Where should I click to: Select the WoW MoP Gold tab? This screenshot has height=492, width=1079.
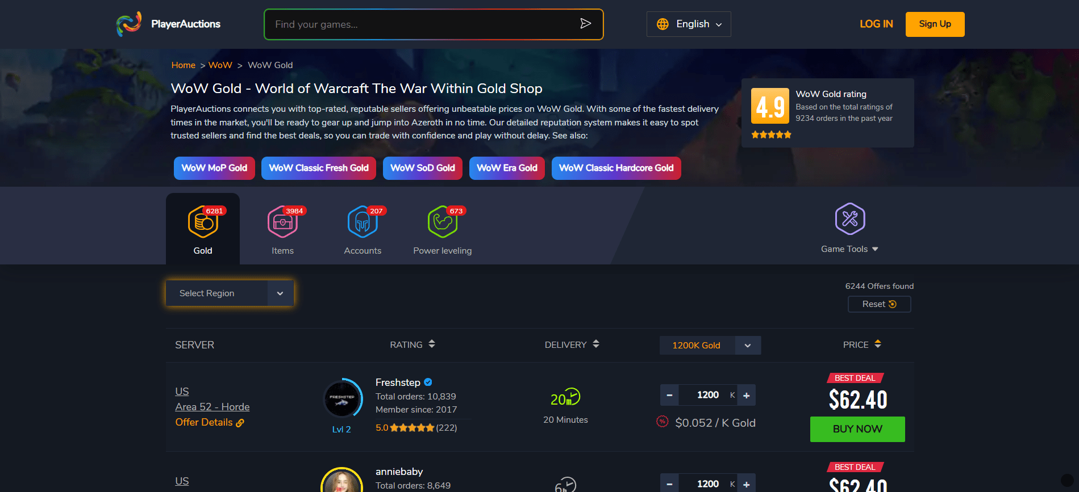[214, 168]
